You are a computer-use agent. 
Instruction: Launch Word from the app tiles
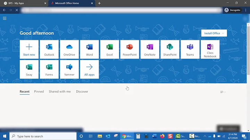point(89,49)
